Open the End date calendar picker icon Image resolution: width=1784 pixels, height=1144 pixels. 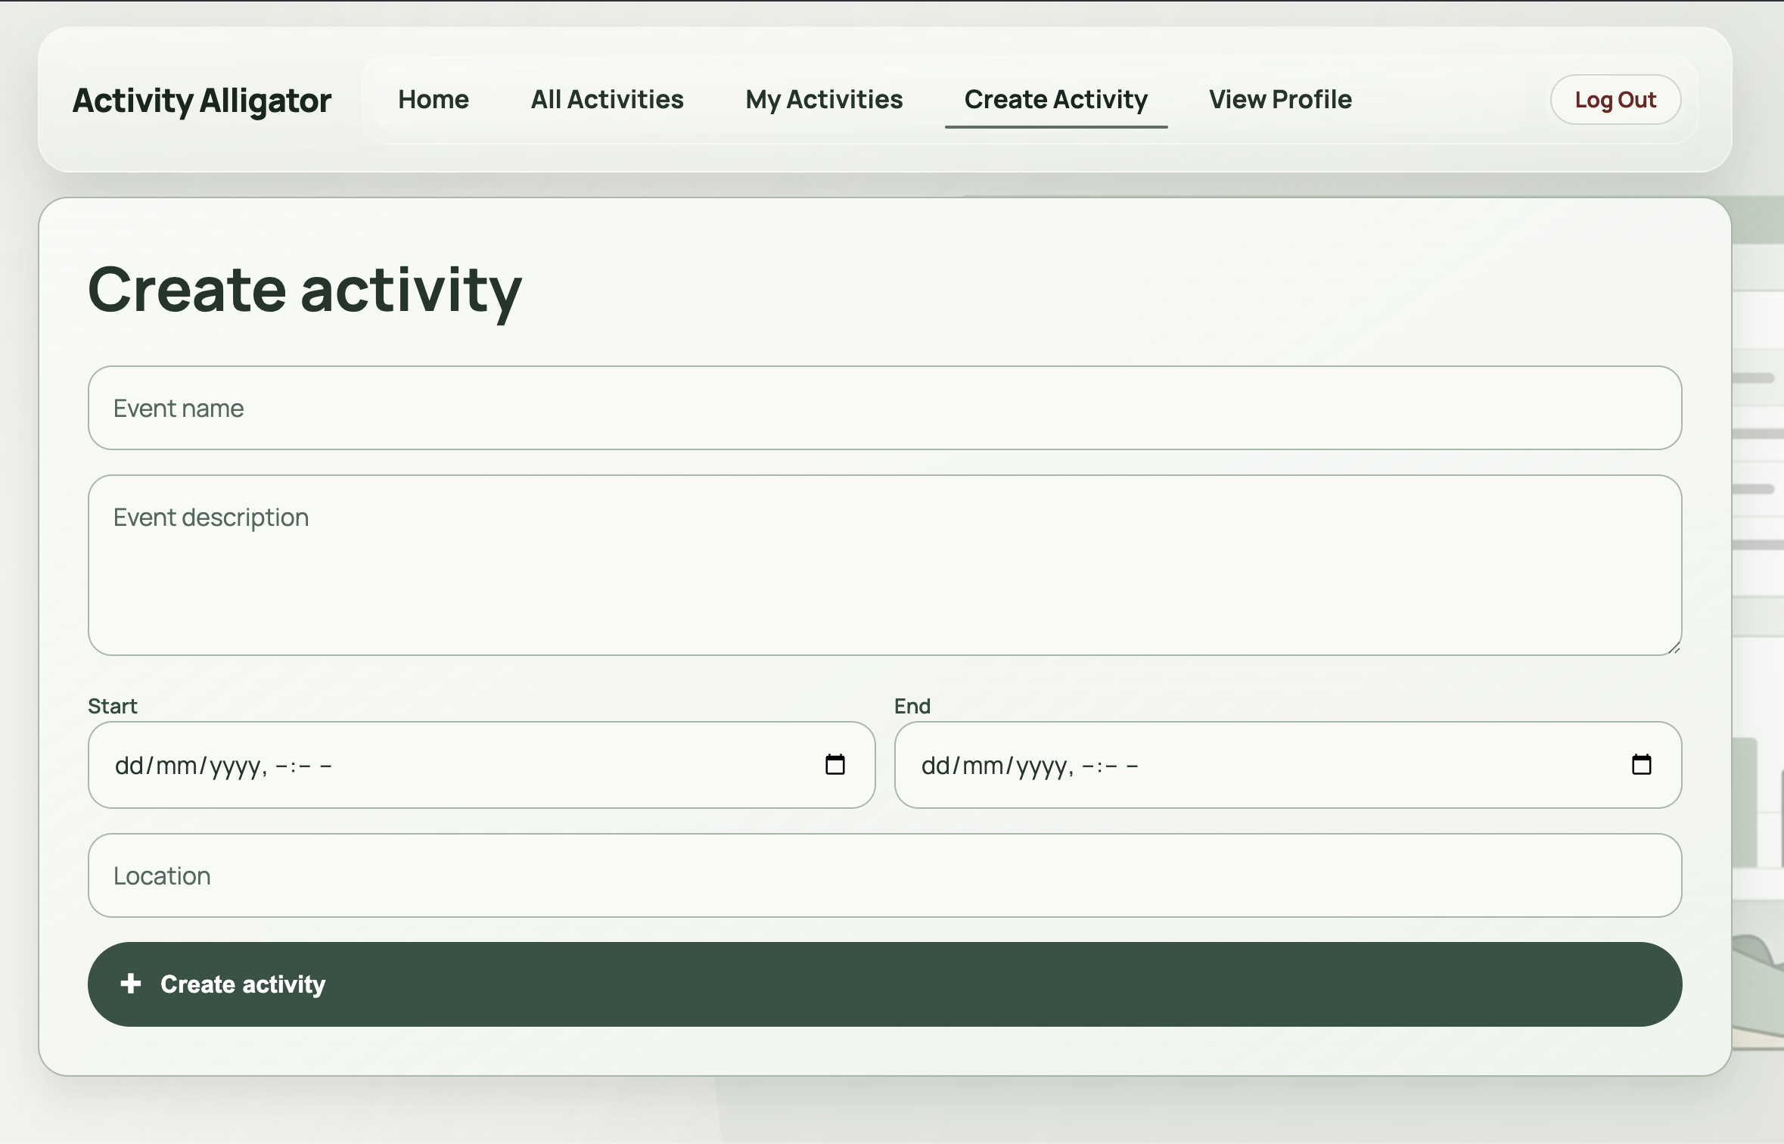tap(1641, 764)
